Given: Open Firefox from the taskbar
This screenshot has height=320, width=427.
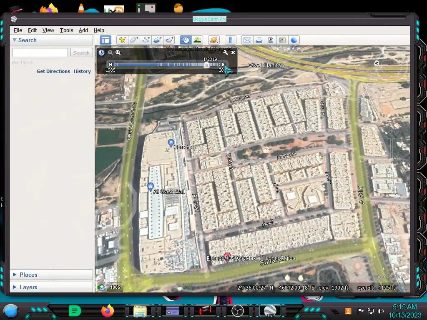Looking at the screenshot, I should pos(108,310).
